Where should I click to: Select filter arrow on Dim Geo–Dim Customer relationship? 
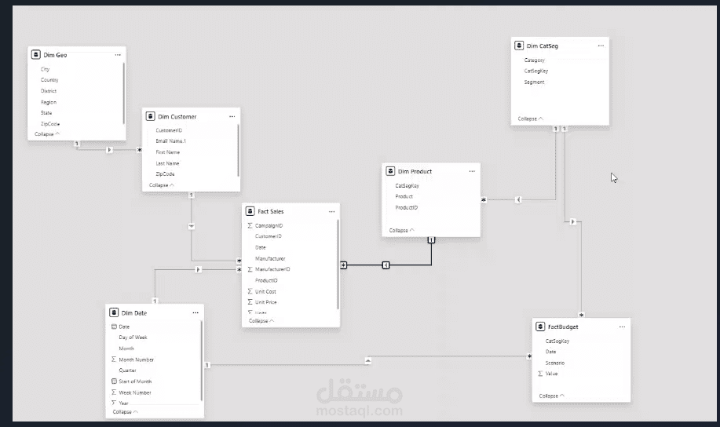[109, 150]
